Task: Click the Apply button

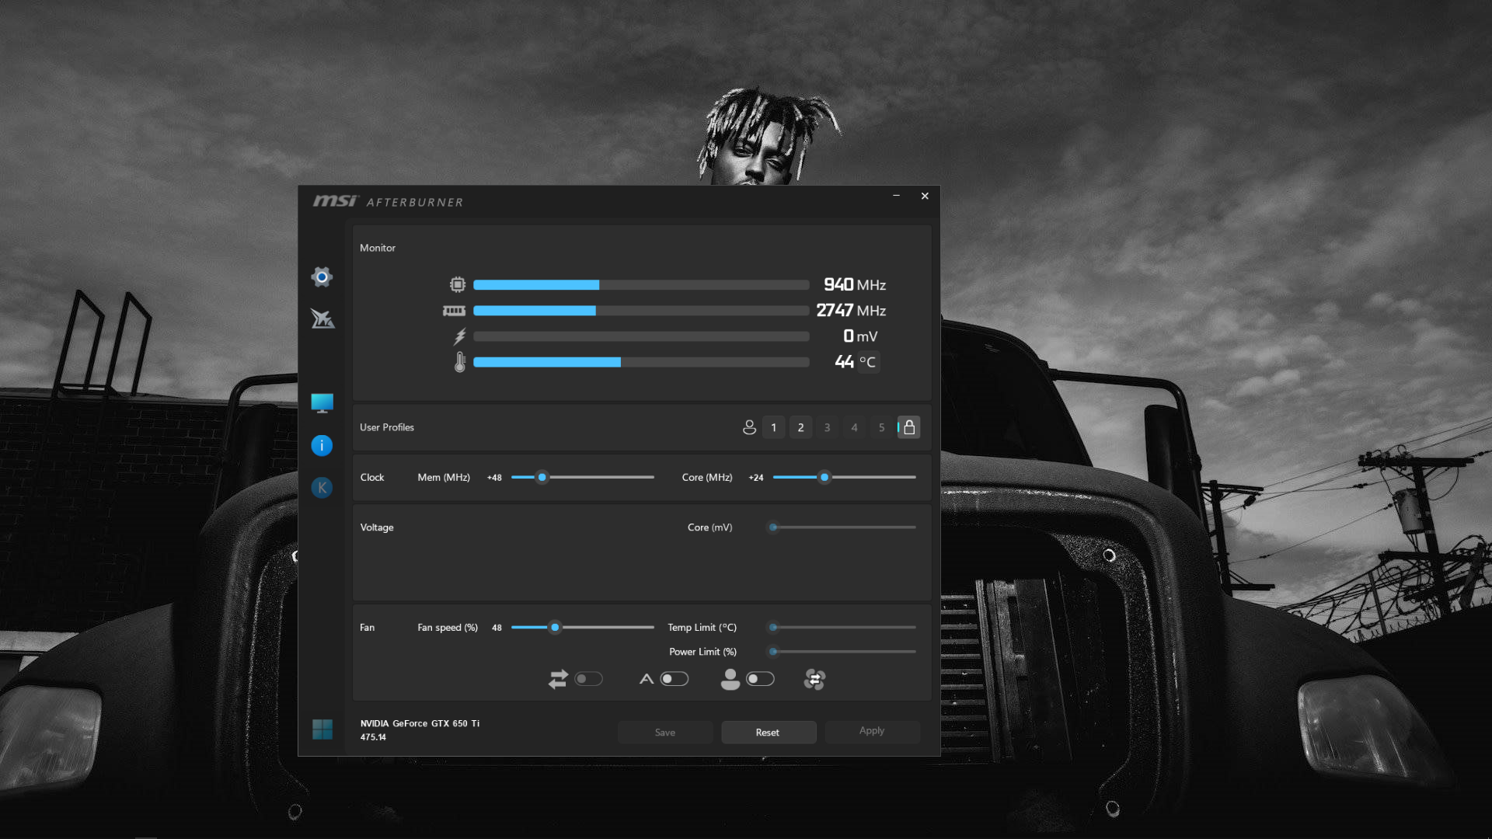Action: (x=872, y=731)
